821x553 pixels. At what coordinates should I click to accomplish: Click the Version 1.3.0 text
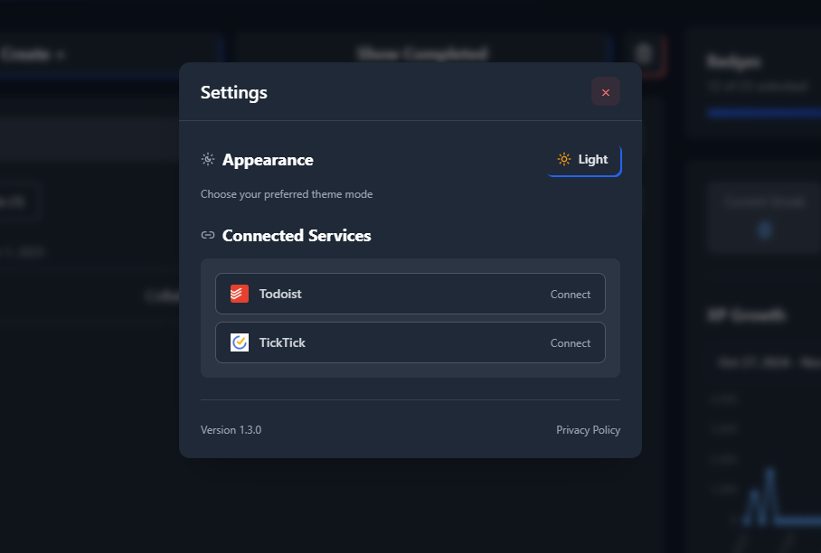click(x=231, y=430)
